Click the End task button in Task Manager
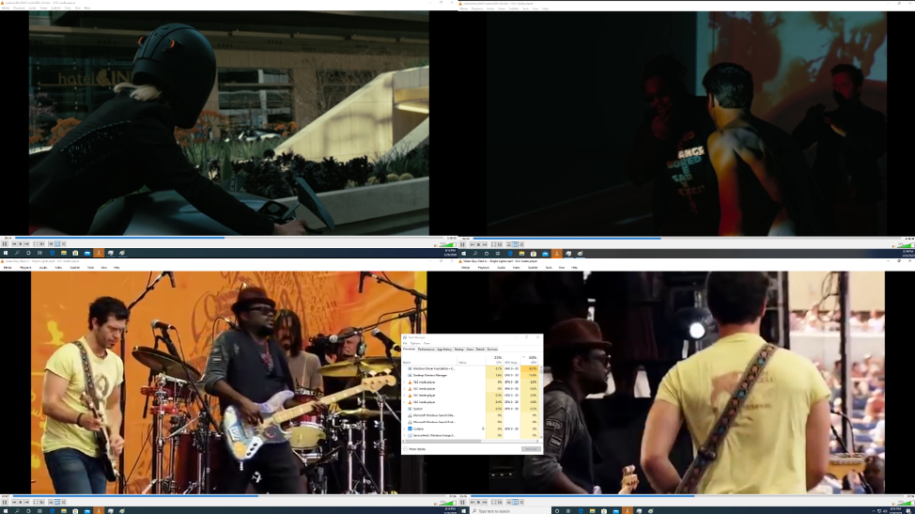 point(531,449)
